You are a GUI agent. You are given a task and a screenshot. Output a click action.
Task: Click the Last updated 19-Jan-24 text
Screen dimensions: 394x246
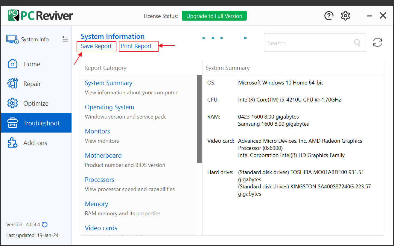click(x=32, y=235)
